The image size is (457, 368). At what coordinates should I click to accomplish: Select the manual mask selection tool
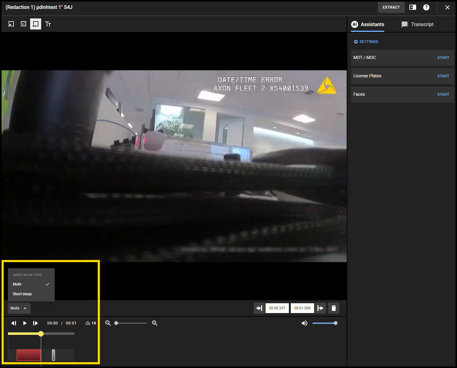click(11, 24)
